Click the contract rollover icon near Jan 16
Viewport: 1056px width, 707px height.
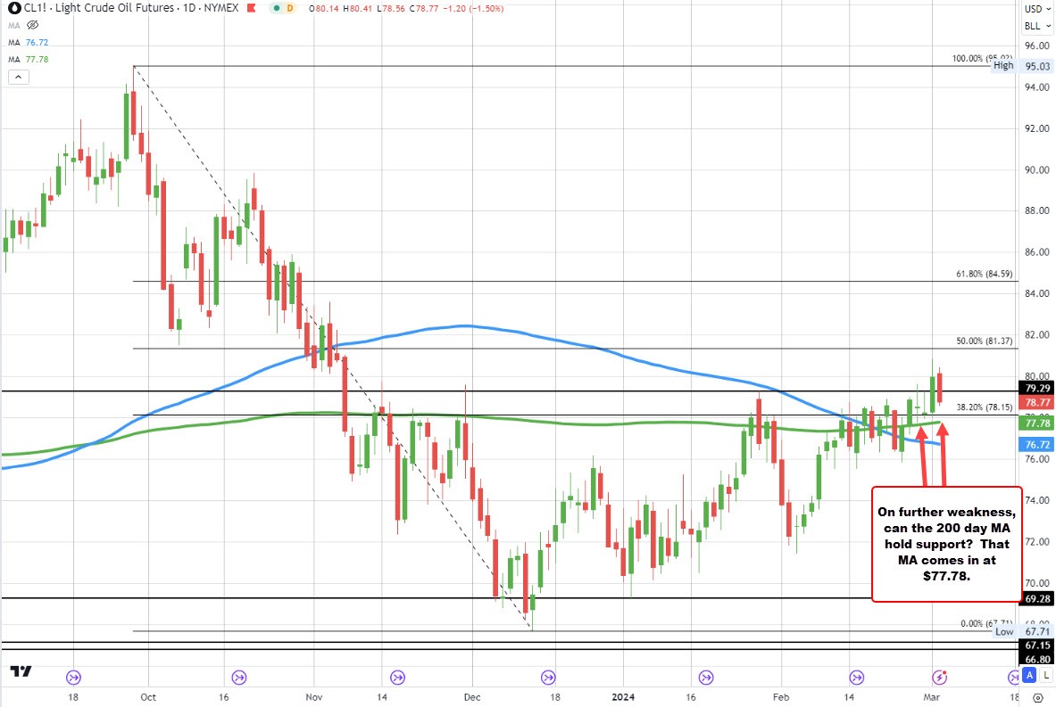pyautogui.click(x=706, y=677)
